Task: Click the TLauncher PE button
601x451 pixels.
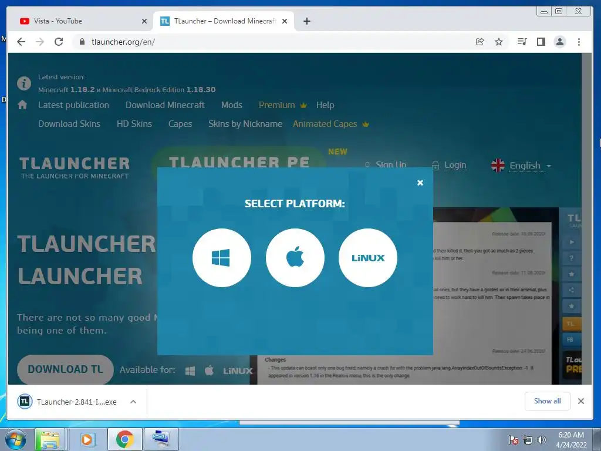Action: (x=239, y=158)
